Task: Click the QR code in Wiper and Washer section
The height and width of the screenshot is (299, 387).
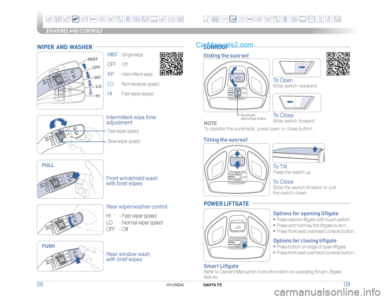Action: click(171, 64)
